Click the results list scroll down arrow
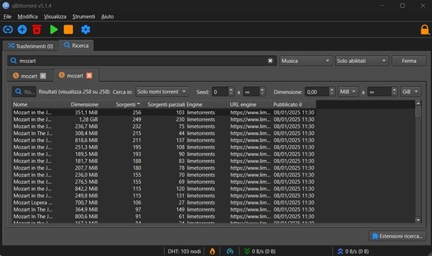Viewport: 432px width, 256px height. click(418, 220)
